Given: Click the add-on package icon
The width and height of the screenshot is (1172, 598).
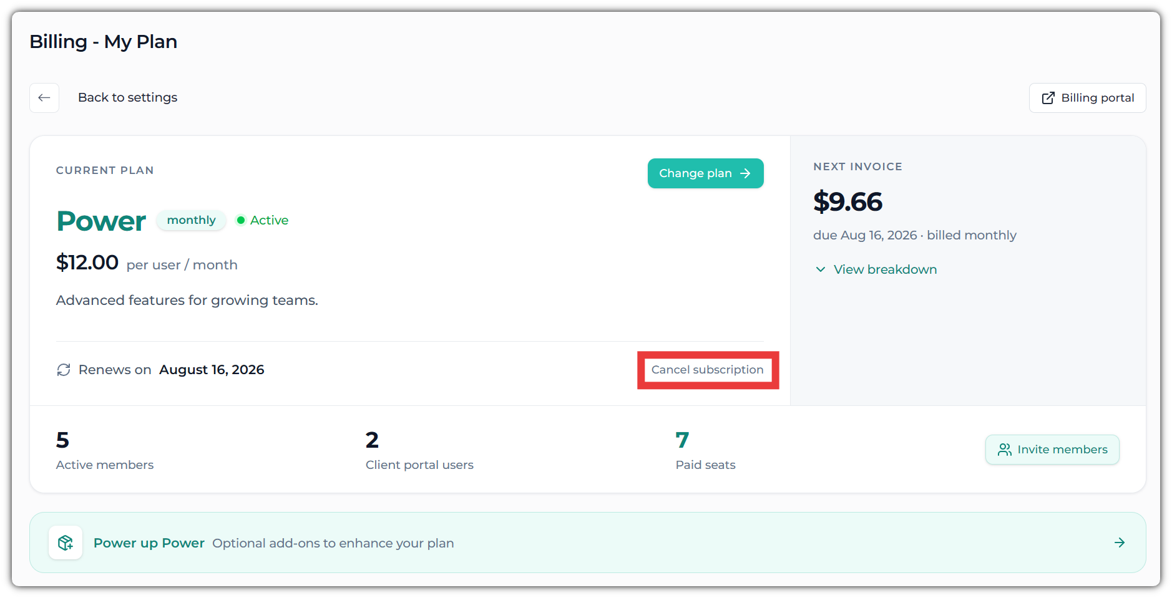Looking at the screenshot, I should click(66, 543).
